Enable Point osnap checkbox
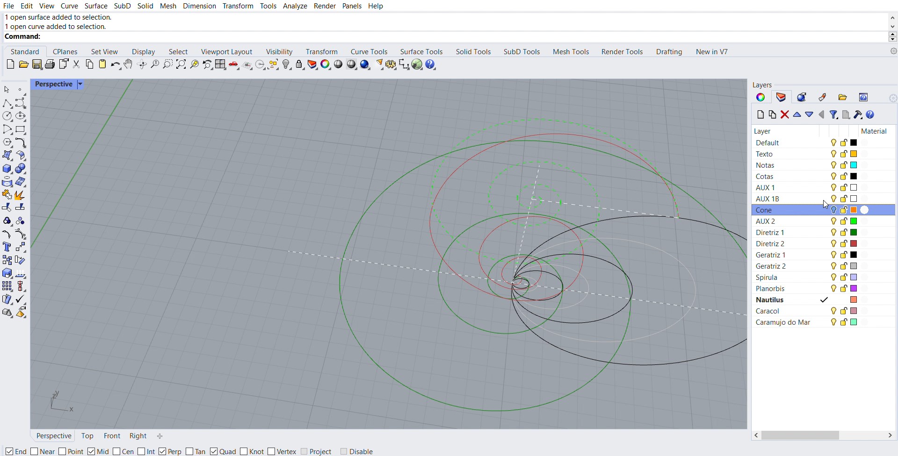Screen dimensions: 898x456 (63, 451)
